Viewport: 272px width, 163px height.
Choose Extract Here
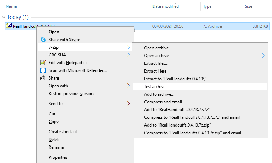click(x=200, y=71)
